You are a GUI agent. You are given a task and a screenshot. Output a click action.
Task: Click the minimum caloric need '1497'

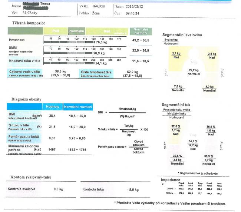[52, 149]
